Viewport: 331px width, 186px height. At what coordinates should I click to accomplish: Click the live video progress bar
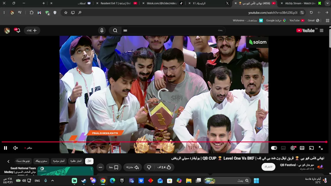tap(164, 142)
